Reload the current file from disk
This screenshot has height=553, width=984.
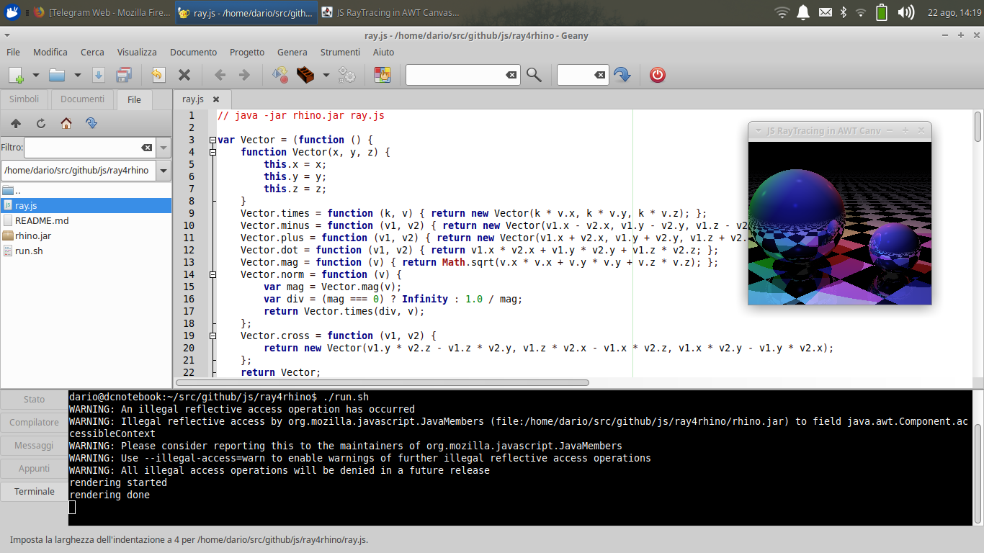coord(158,75)
